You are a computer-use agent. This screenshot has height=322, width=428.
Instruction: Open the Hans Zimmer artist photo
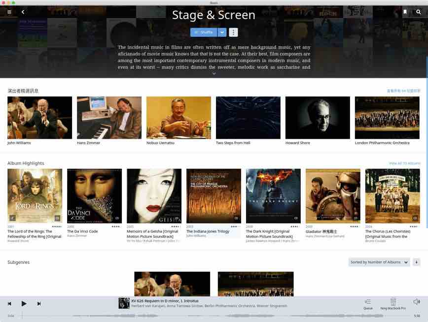click(109, 118)
